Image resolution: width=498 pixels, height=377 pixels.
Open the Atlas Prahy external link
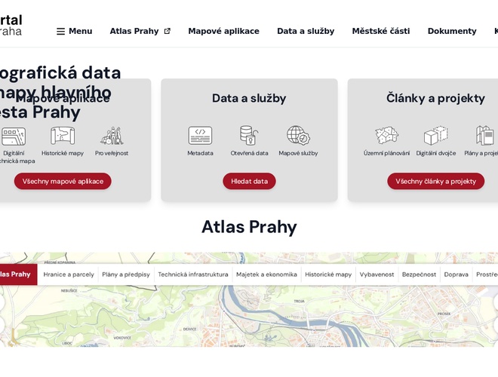pyautogui.click(x=140, y=32)
